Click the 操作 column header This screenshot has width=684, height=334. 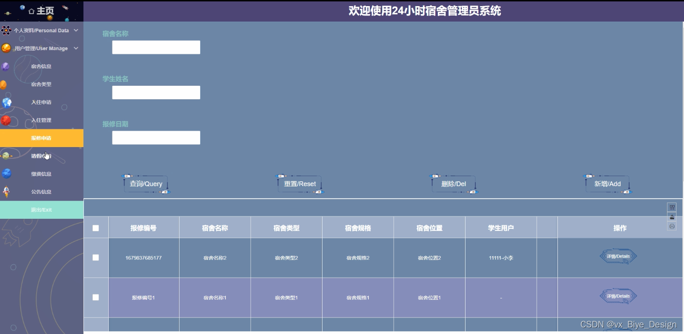click(x=620, y=228)
